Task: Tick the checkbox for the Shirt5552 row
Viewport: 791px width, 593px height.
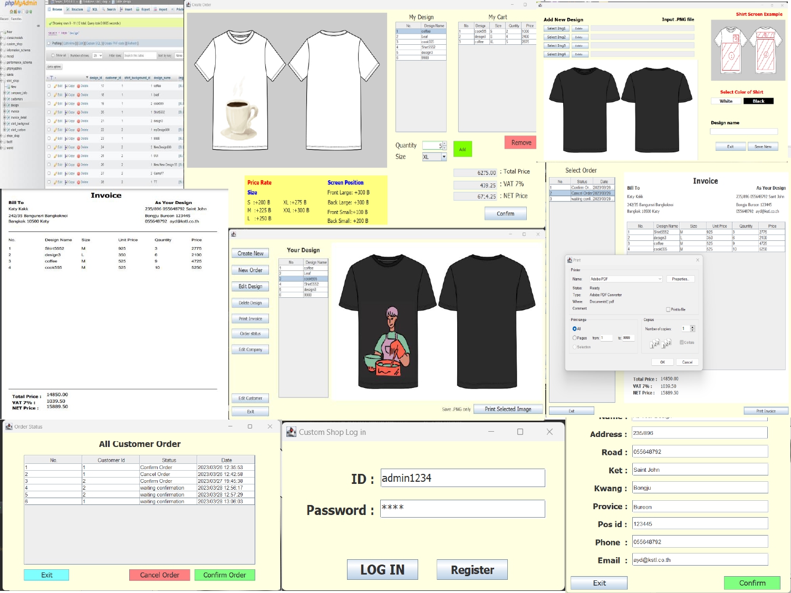Action: click(49, 112)
